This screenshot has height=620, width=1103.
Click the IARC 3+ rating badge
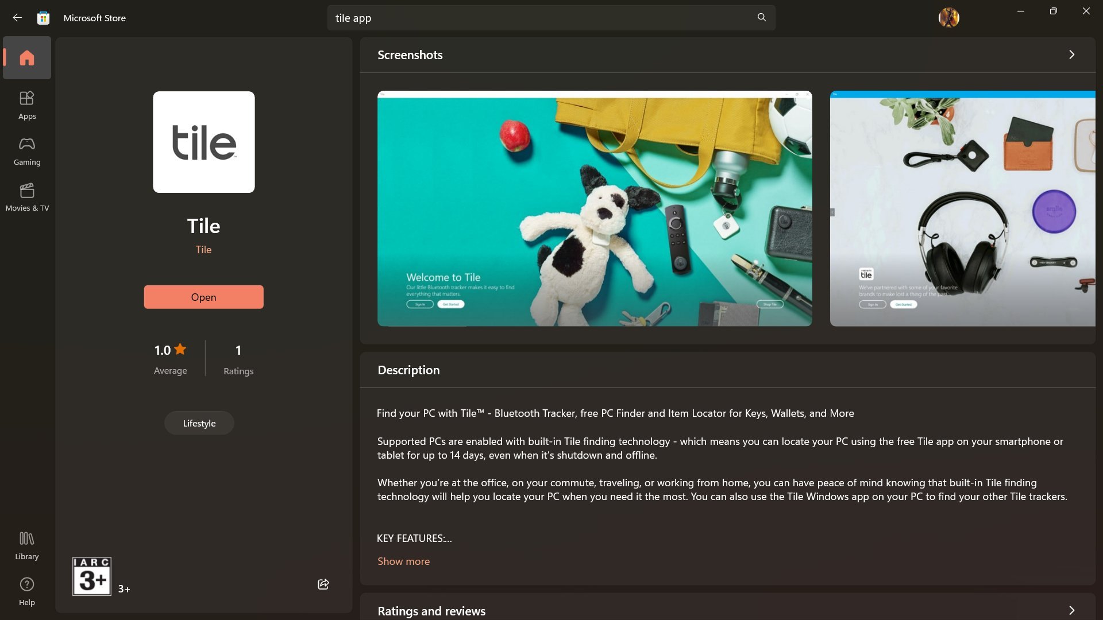[x=92, y=576]
